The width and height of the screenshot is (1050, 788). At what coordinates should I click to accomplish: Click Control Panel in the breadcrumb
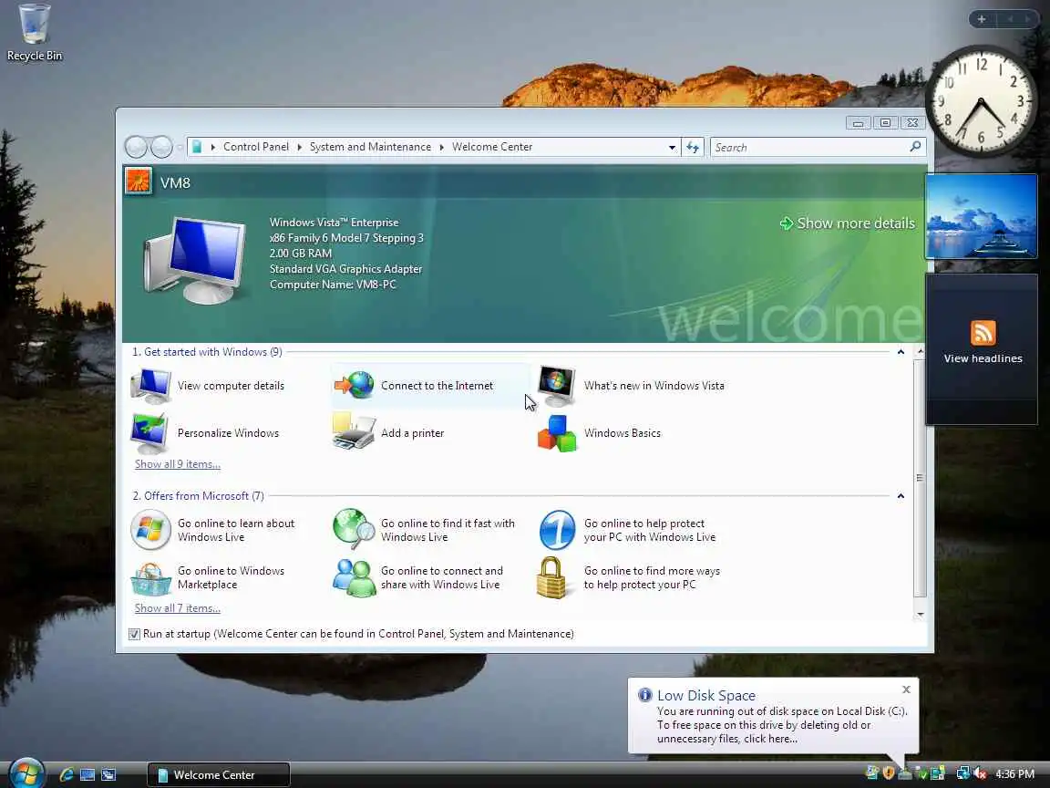click(x=256, y=147)
